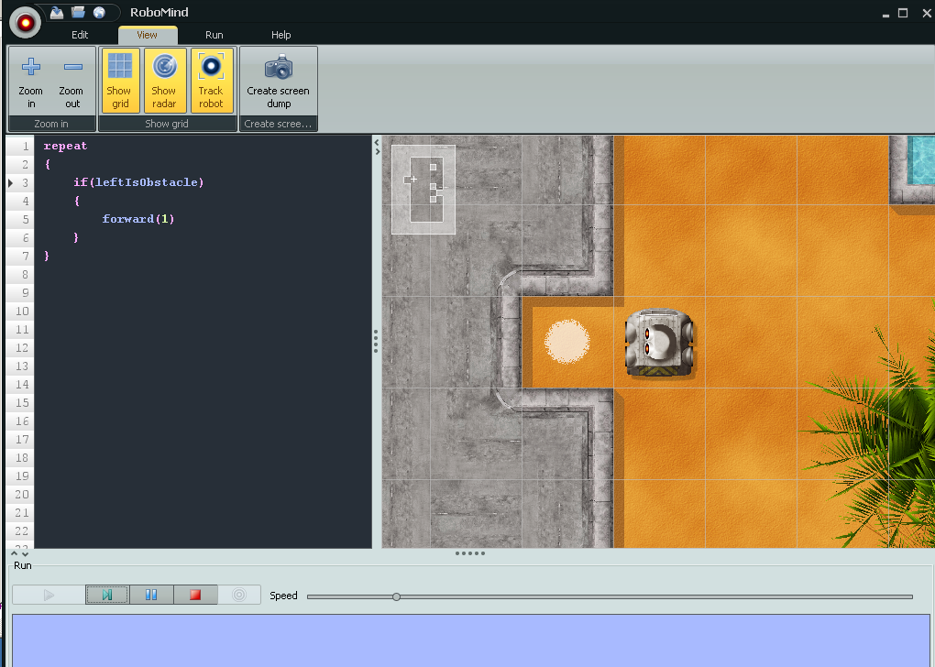Image resolution: width=935 pixels, height=667 pixels.
Task: Click the globe map icon in title bar
Action: (100, 12)
